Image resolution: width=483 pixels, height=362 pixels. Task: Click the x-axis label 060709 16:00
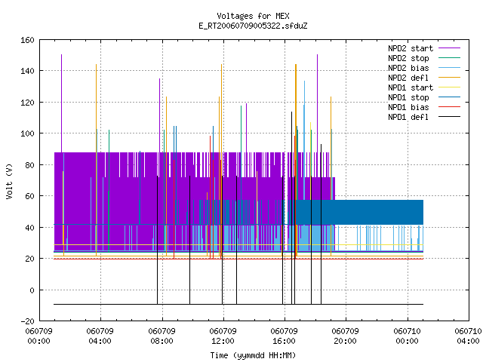pos(285,336)
